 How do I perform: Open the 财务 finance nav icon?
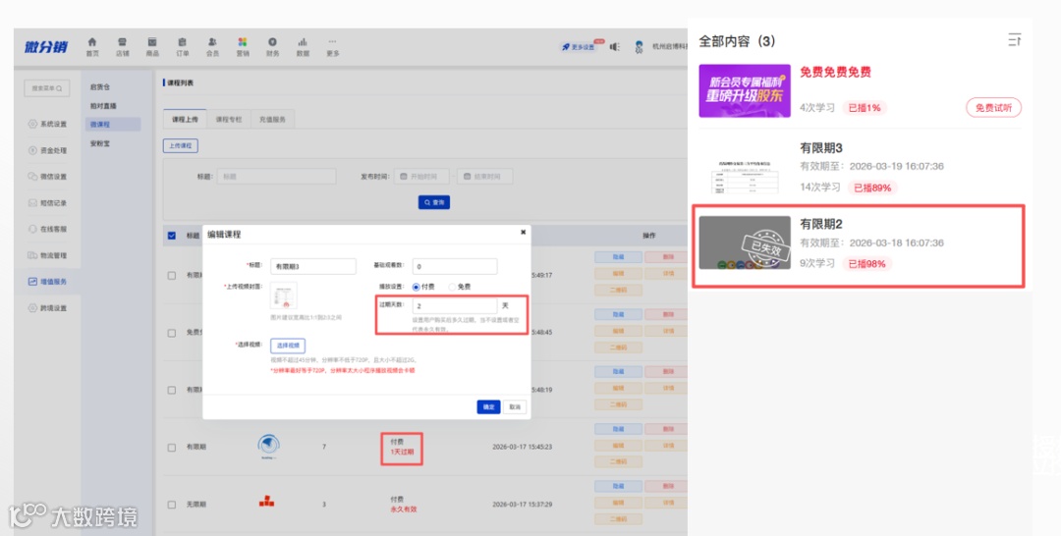point(273,47)
